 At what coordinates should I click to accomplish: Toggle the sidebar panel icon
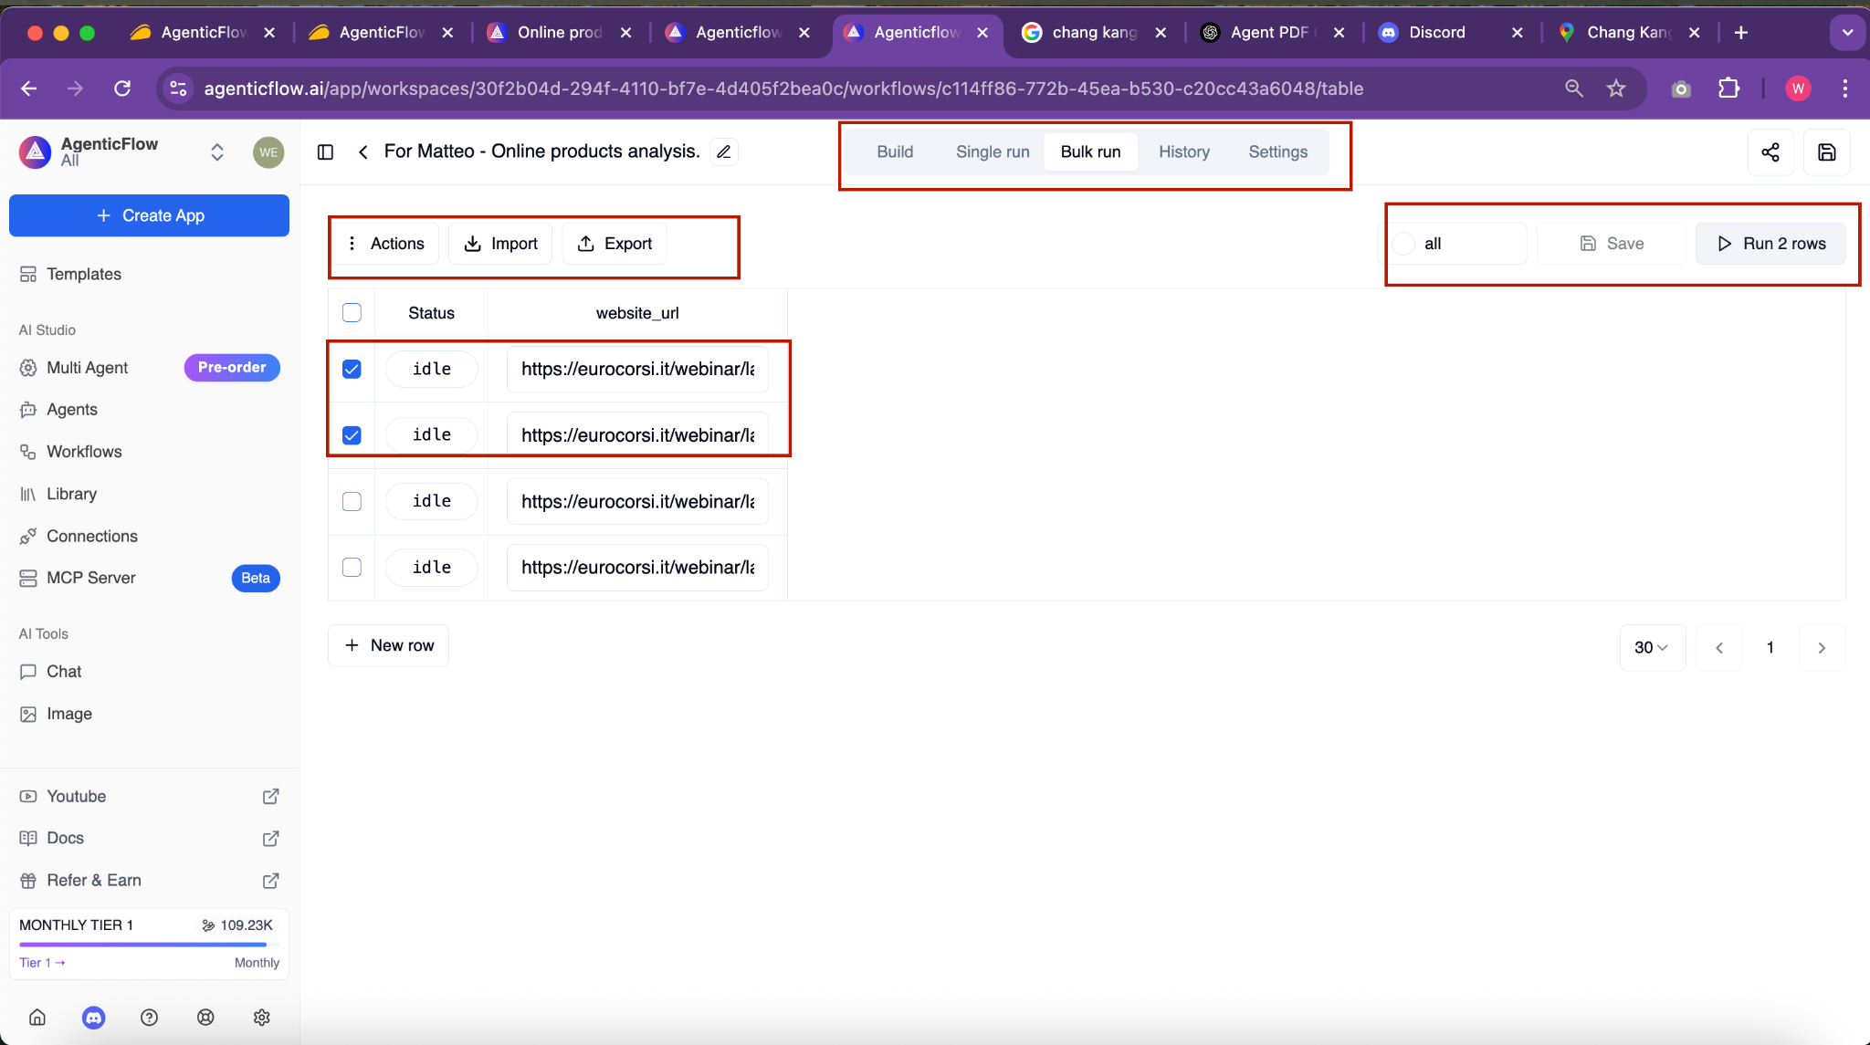click(x=325, y=152)
